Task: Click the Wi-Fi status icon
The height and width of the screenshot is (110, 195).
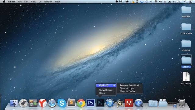Action: tap(156, 2)
